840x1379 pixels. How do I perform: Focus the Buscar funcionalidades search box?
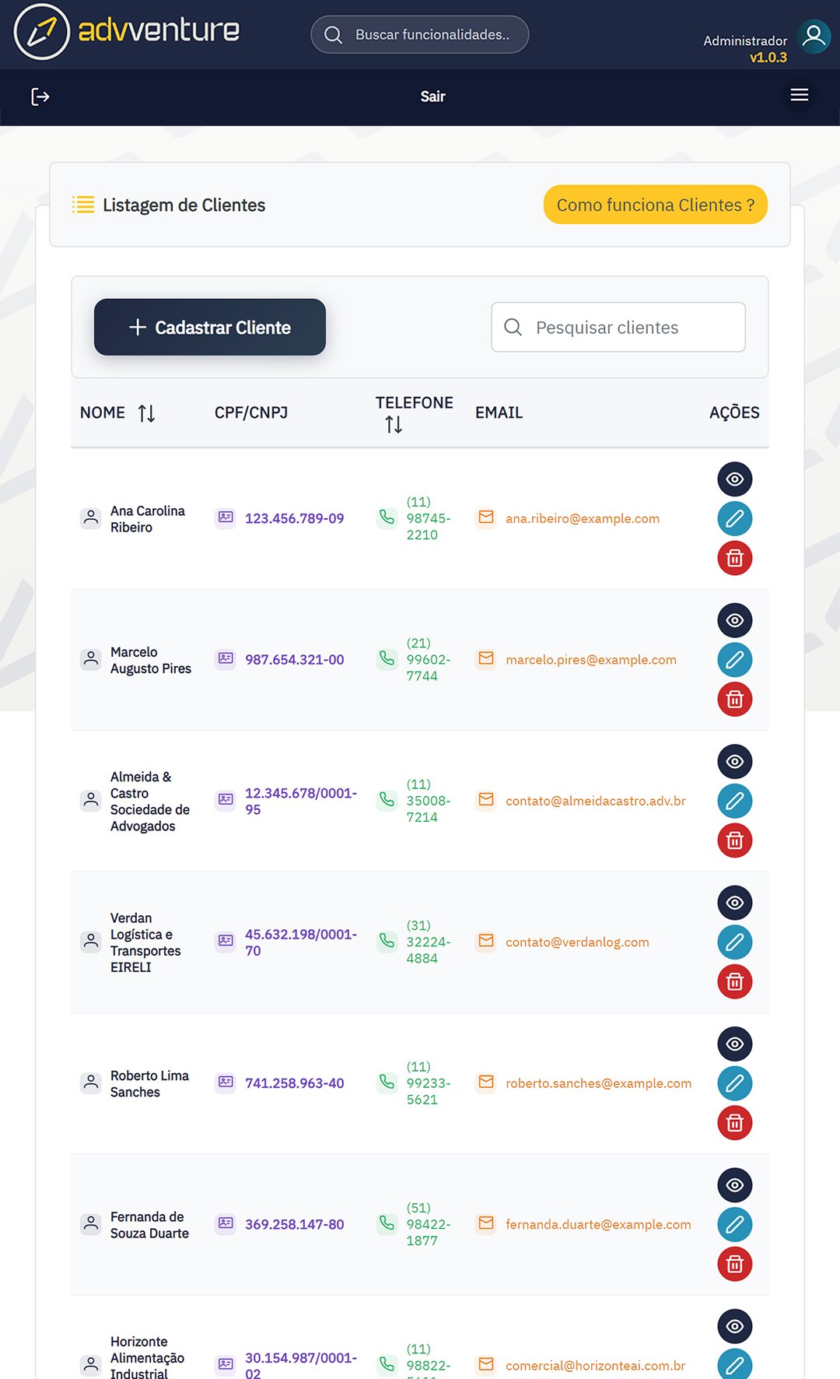pyautogui.click(x=432, y=35)
